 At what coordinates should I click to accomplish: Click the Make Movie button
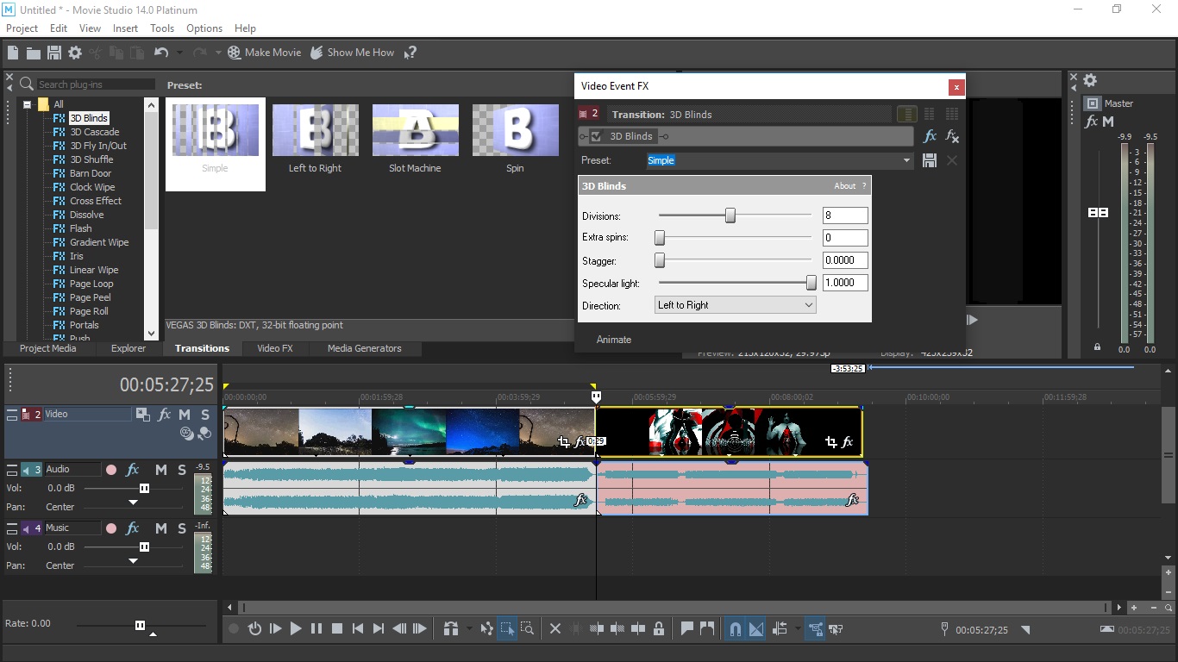[x=264, y=53]
